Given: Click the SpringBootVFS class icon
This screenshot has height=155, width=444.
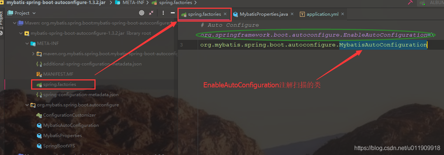Looking at the screenshot, I should pos(39,146).
